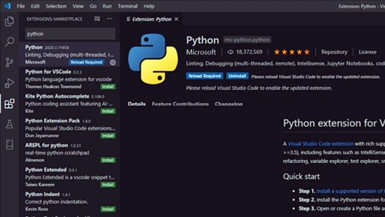The height and width of the screenshot is (217, 385).
Task: Install AREPL for python extension
Action: tap(108, 160)
